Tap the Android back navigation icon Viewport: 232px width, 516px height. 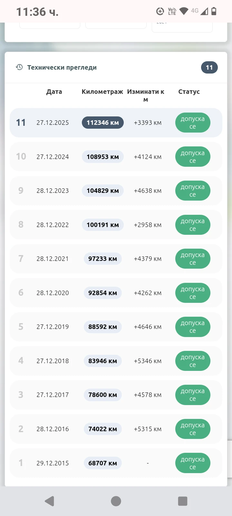[x=49, y=501]
